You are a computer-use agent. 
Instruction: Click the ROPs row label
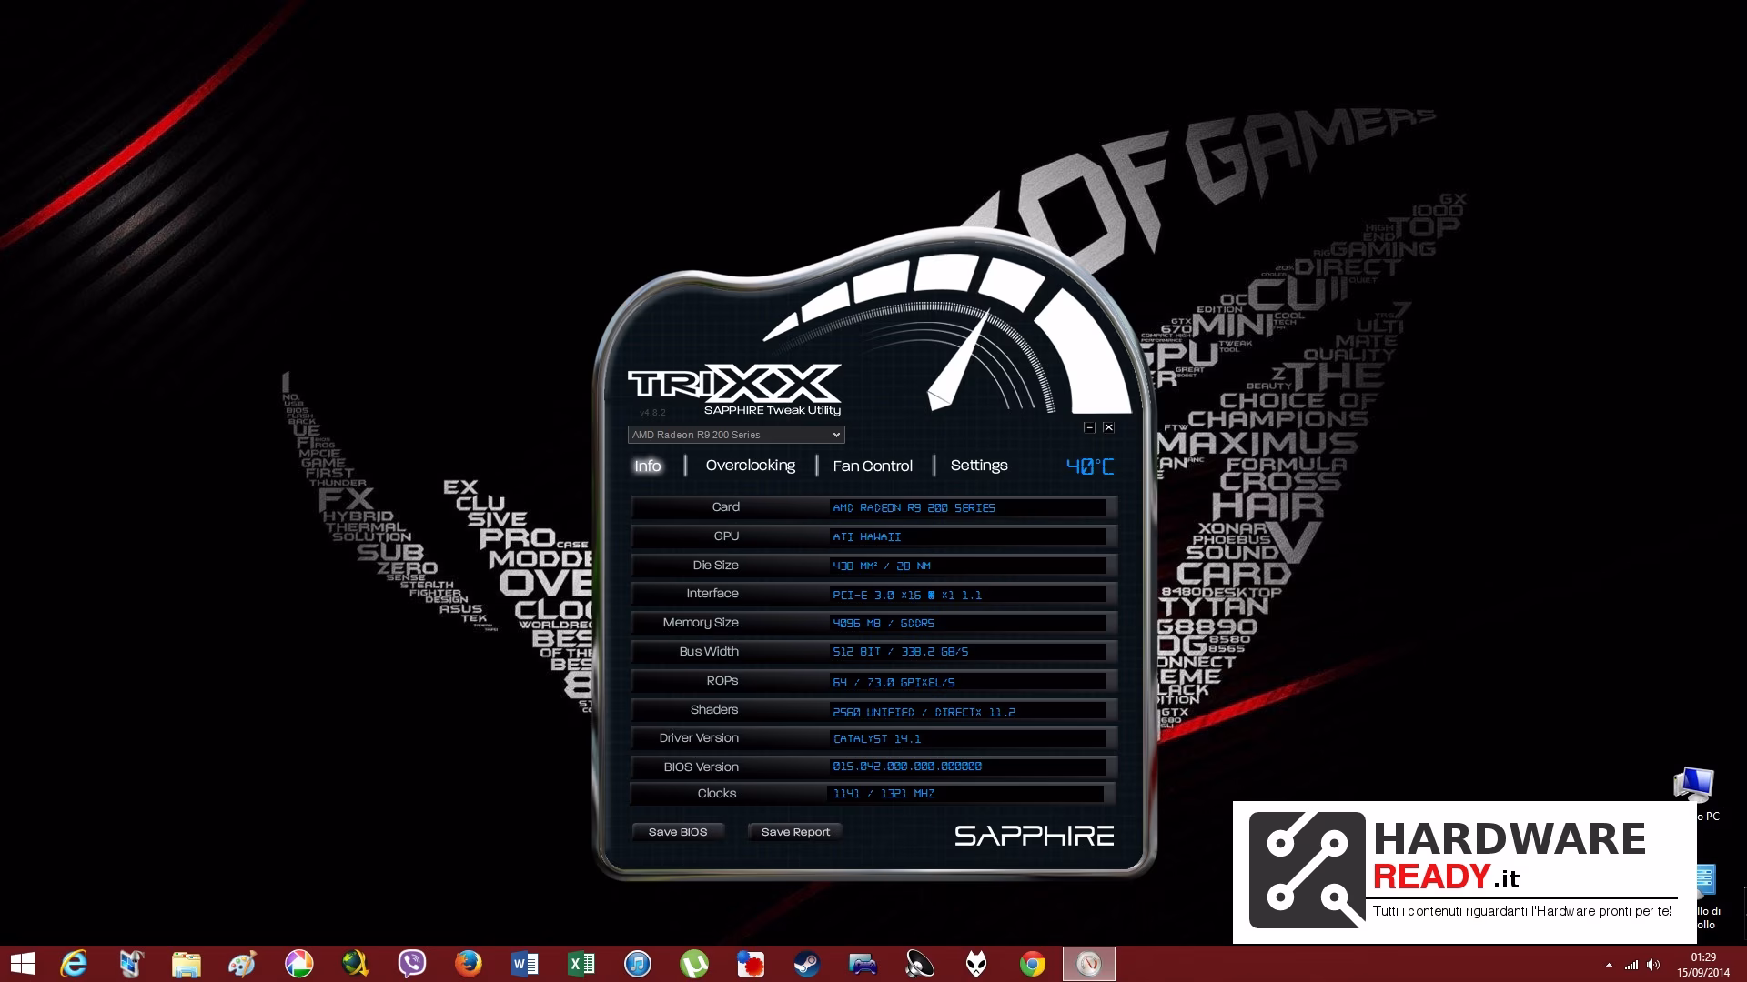tap(722, 681)
